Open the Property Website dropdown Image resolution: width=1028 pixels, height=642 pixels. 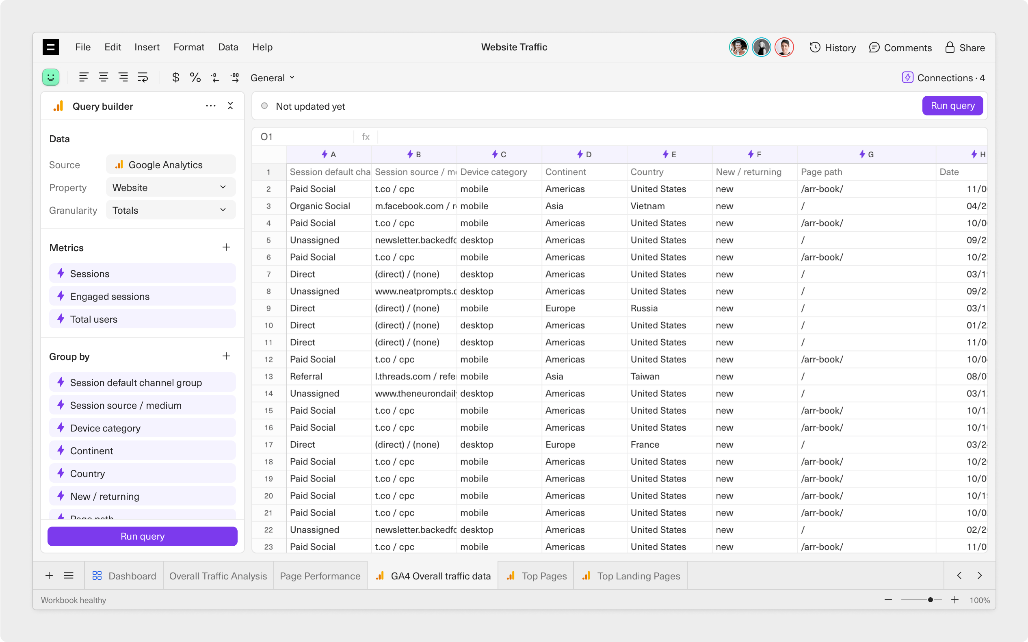pyautogui.click(x=171, y=187)
